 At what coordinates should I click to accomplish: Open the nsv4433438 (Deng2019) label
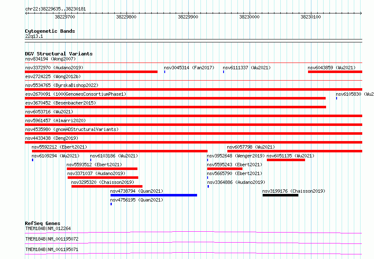tap(52, 138)
